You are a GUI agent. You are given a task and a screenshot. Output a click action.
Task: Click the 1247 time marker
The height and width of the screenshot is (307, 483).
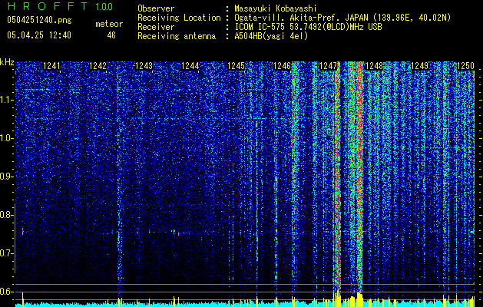(328, 66)
